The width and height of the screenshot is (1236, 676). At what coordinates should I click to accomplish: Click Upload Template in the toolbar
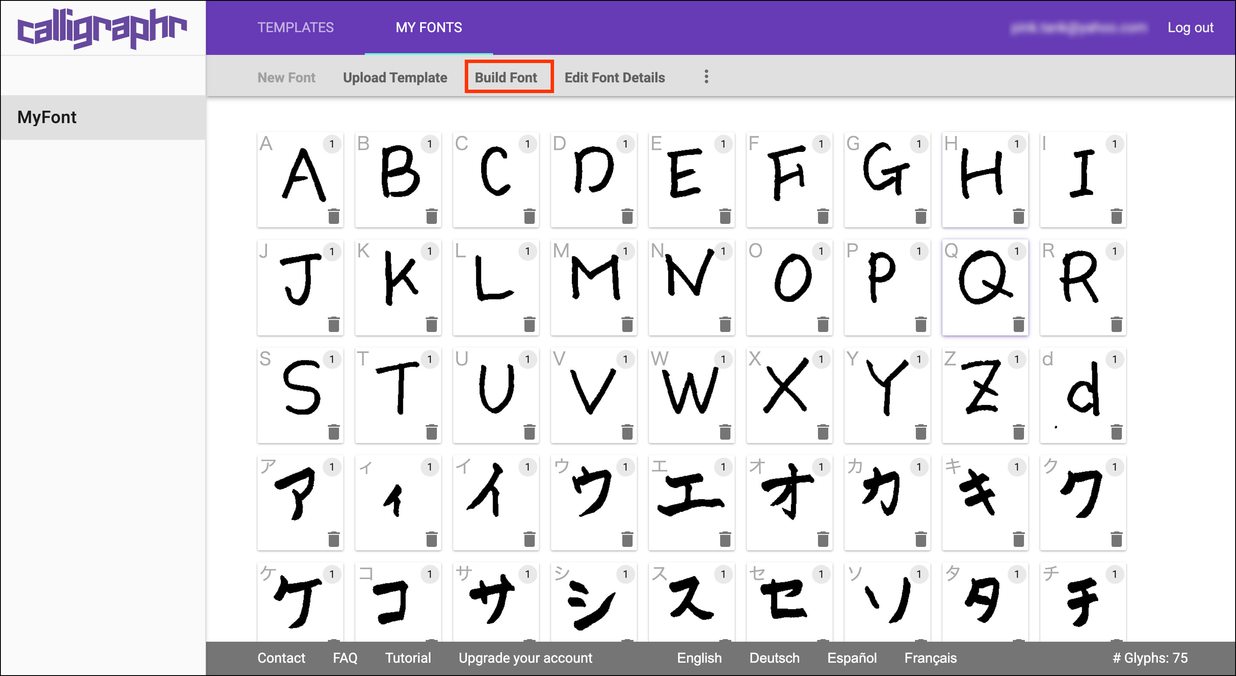point(395,77)
